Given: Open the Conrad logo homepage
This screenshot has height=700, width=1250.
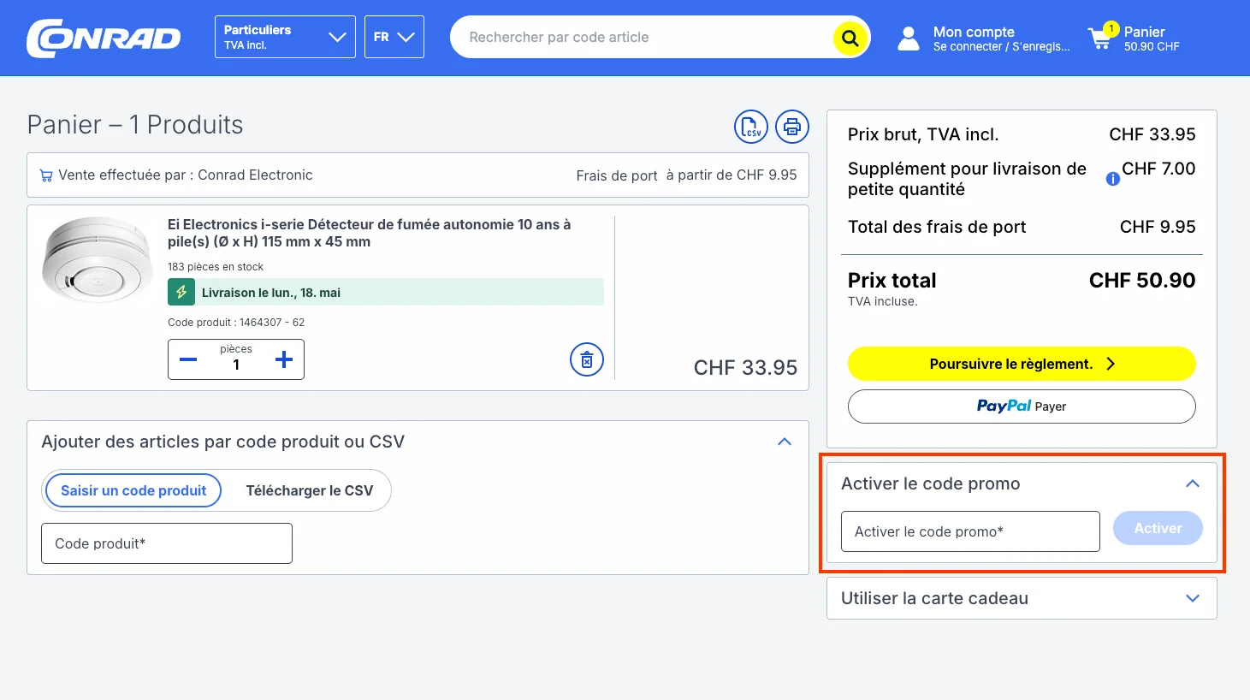Looking at the screenshot, I should click(x=104, y=38).
